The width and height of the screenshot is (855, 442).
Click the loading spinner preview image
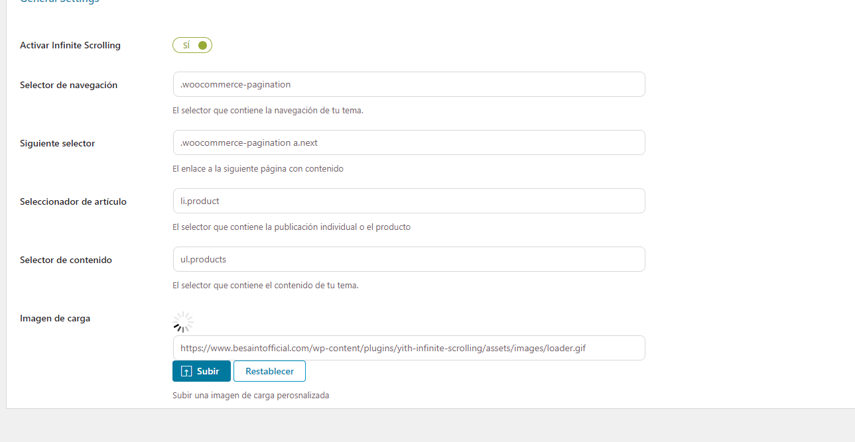183,322
